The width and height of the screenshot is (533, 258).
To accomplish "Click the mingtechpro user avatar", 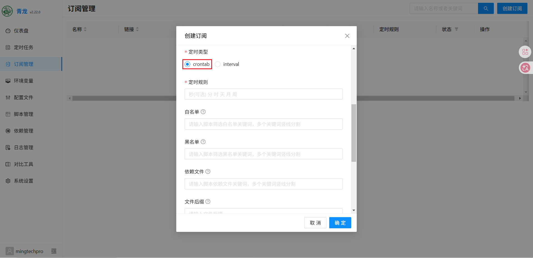I will [x=10, y=251].
